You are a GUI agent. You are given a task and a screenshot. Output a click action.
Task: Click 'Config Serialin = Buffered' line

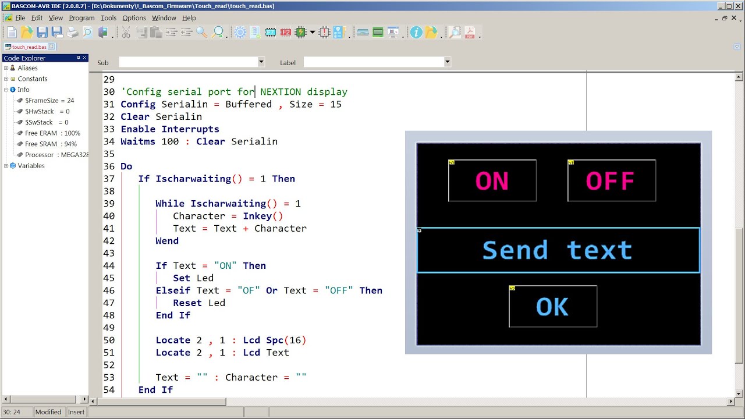point(231,104)
